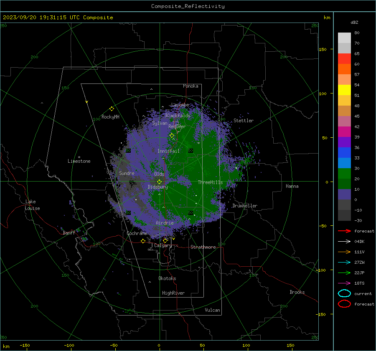The height and width of the screenshot is (351, 376).
Task: Click the yellow diamond marker at Red Deer
Action: [172, 136]
